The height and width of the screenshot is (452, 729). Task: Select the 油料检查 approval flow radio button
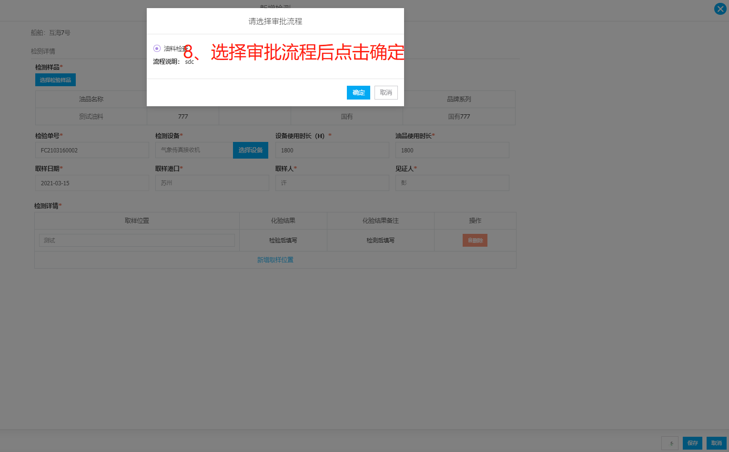point(157,49)
